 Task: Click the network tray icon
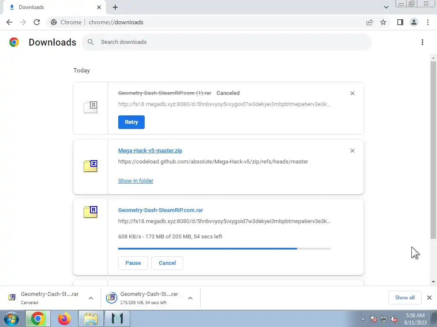pyautogui.click(x=384, y=319)
